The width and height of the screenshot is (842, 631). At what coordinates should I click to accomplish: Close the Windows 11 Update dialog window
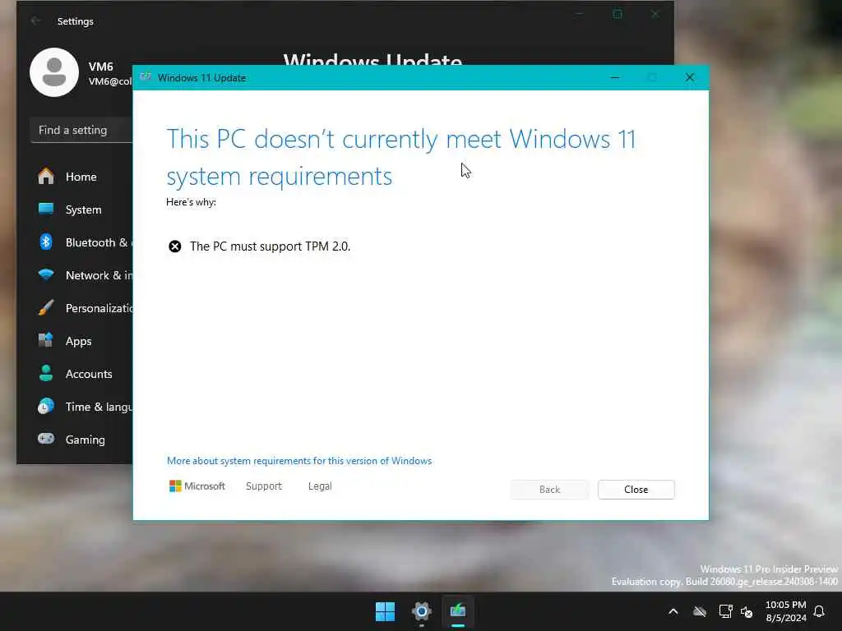click(690, 78)
